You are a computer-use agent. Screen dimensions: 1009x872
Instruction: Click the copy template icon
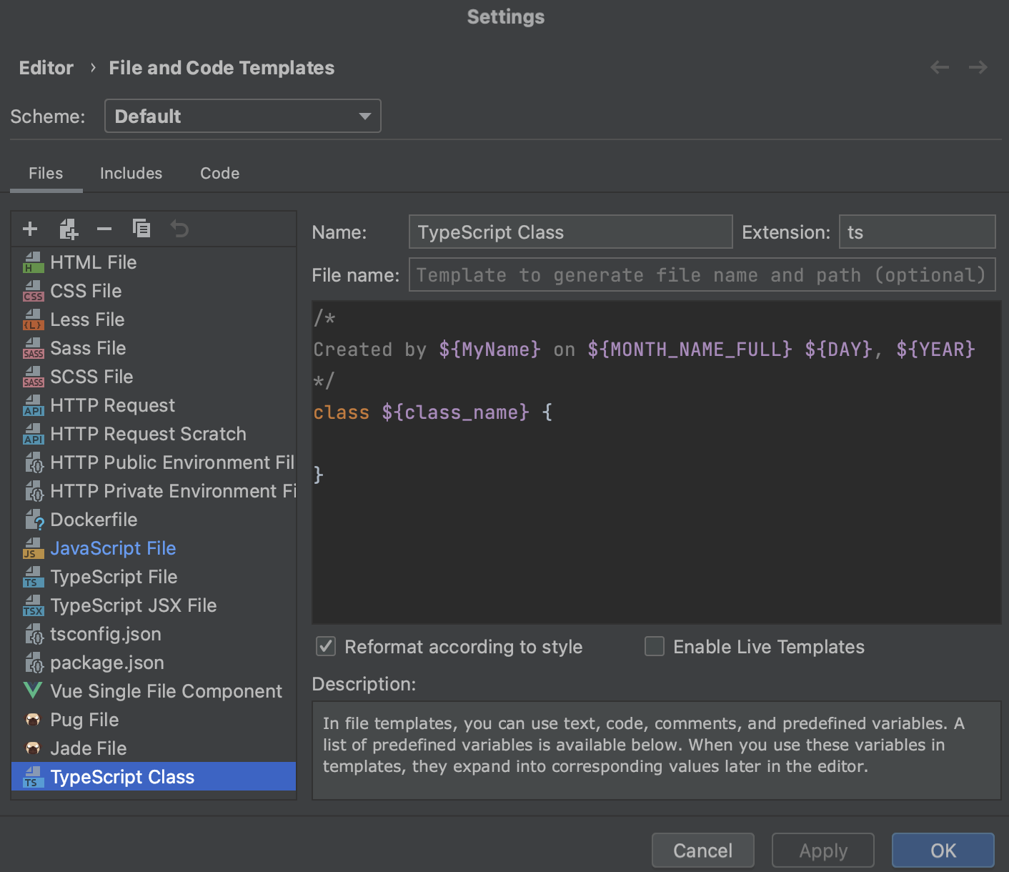click(x=141, y=229)
